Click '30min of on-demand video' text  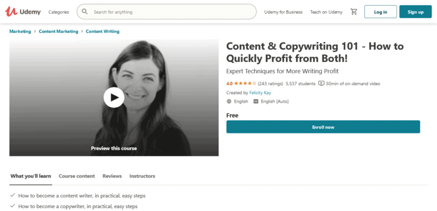(353, 83)
